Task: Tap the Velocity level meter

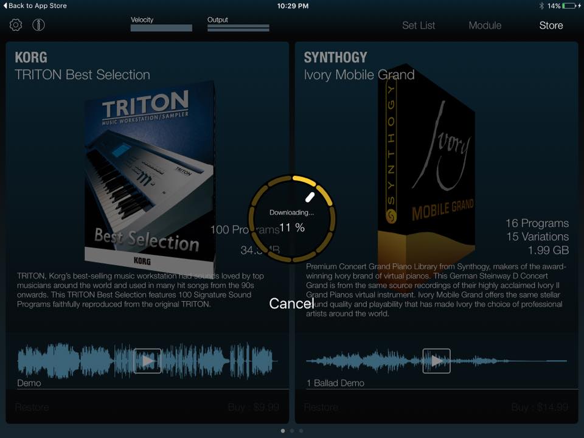Action: (x=161, y=28)
